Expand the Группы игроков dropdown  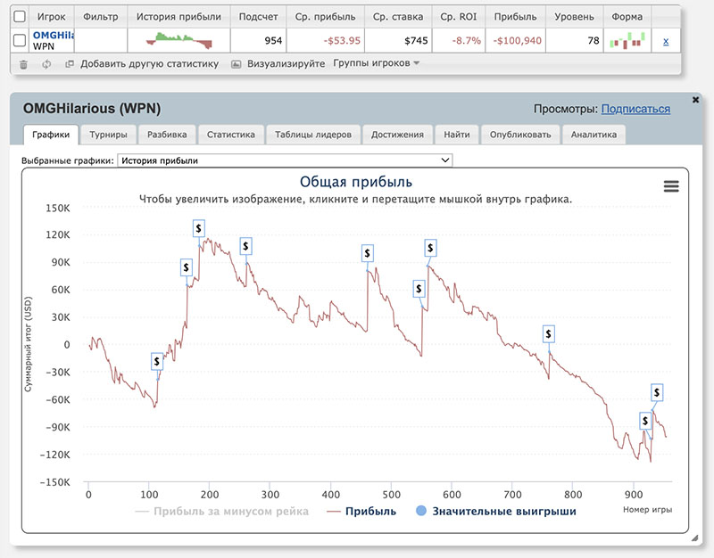pos(376,63)
